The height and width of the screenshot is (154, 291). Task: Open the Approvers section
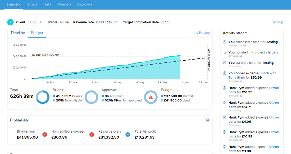[x=85, y=4]
